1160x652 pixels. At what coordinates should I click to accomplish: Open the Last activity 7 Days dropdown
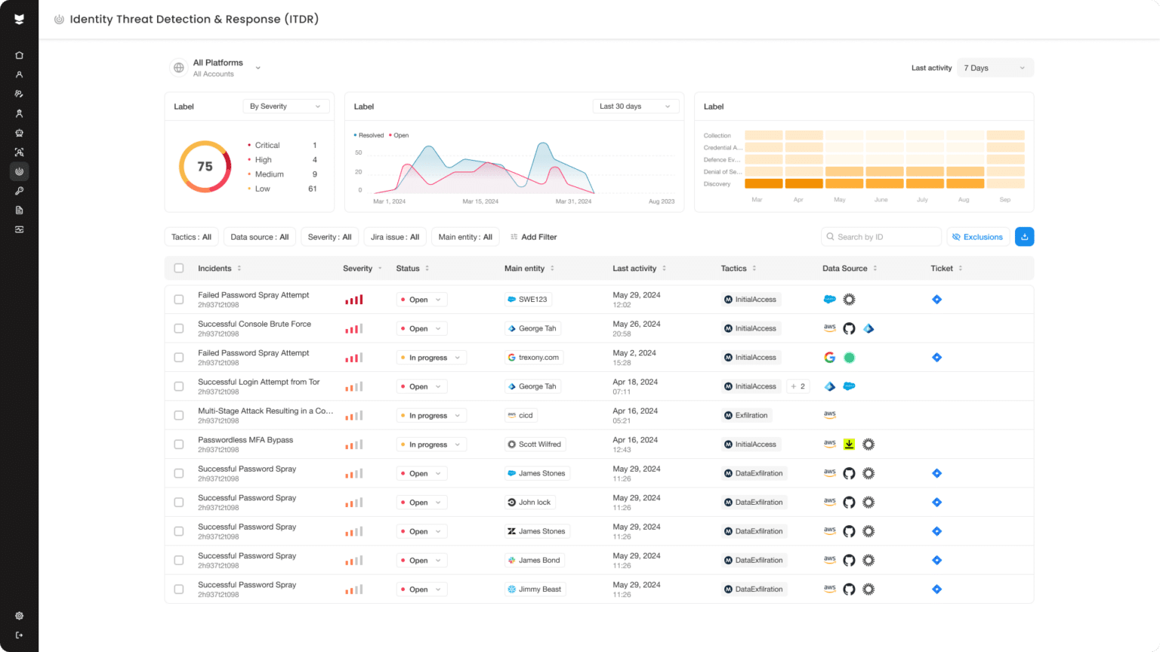(995, 67)
